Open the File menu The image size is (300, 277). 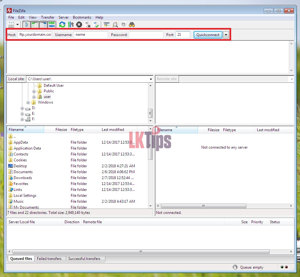point(11,17)
